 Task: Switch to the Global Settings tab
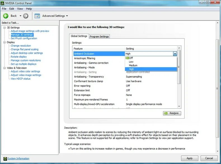[x=79, y=36]
